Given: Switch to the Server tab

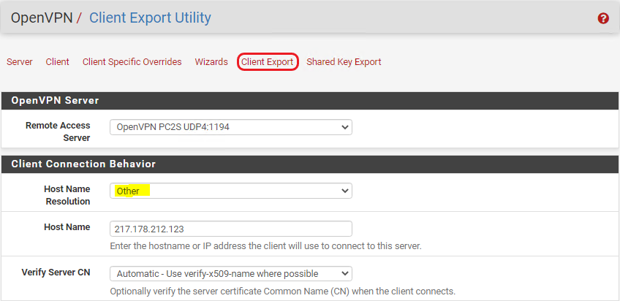Looking at the screenshot, I should point(20,62).
